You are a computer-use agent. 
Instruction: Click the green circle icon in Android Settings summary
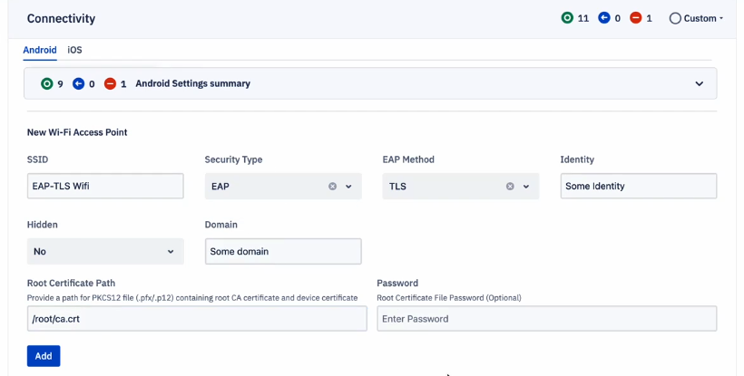[46, 84]
